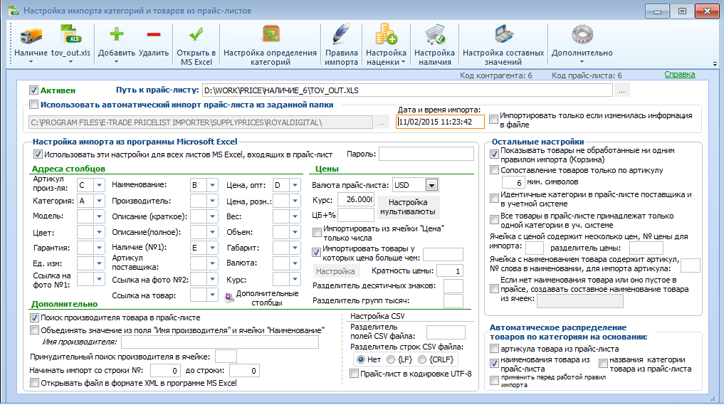Toggle Поиск производителя товара checkbox

(x=34, y=317)
